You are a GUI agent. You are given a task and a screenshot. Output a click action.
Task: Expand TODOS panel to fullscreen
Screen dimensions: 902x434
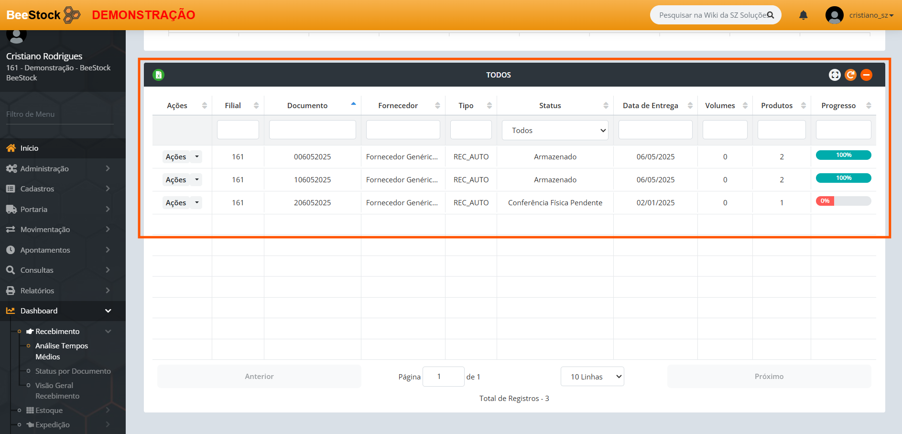(x=835, y=75)
